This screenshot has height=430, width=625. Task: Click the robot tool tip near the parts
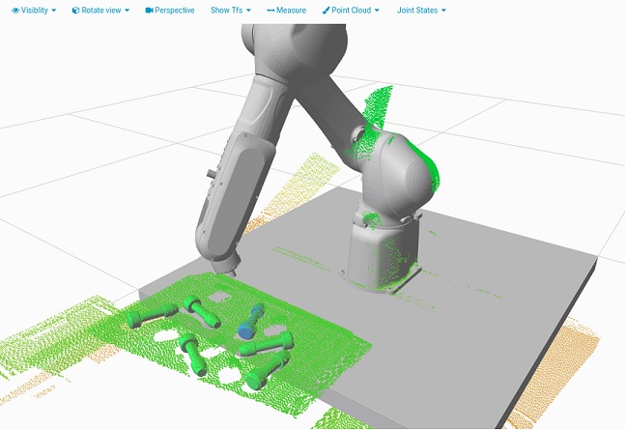tap(233, 274)
